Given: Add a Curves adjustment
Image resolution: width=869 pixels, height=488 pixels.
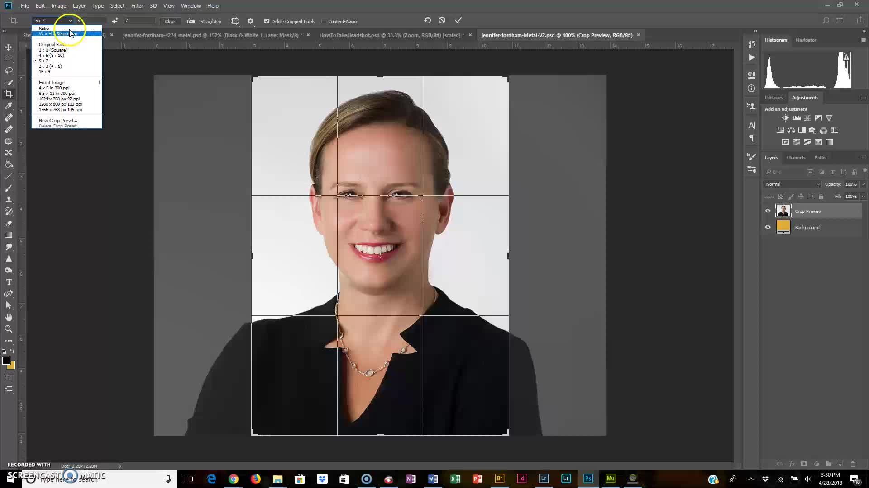Looking at the screenshot, I should point(807,118).
